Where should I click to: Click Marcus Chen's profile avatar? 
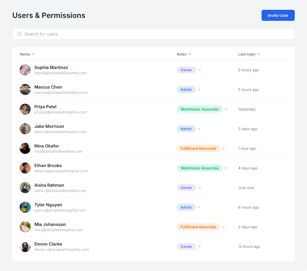pos(25,90)
